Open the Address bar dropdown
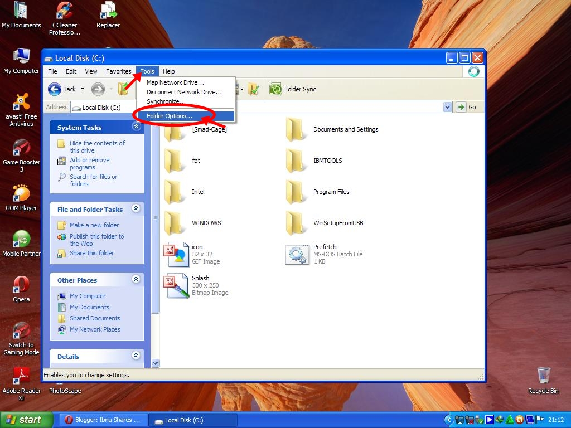This screenshot has height=428, width=571. click(448, 107)
